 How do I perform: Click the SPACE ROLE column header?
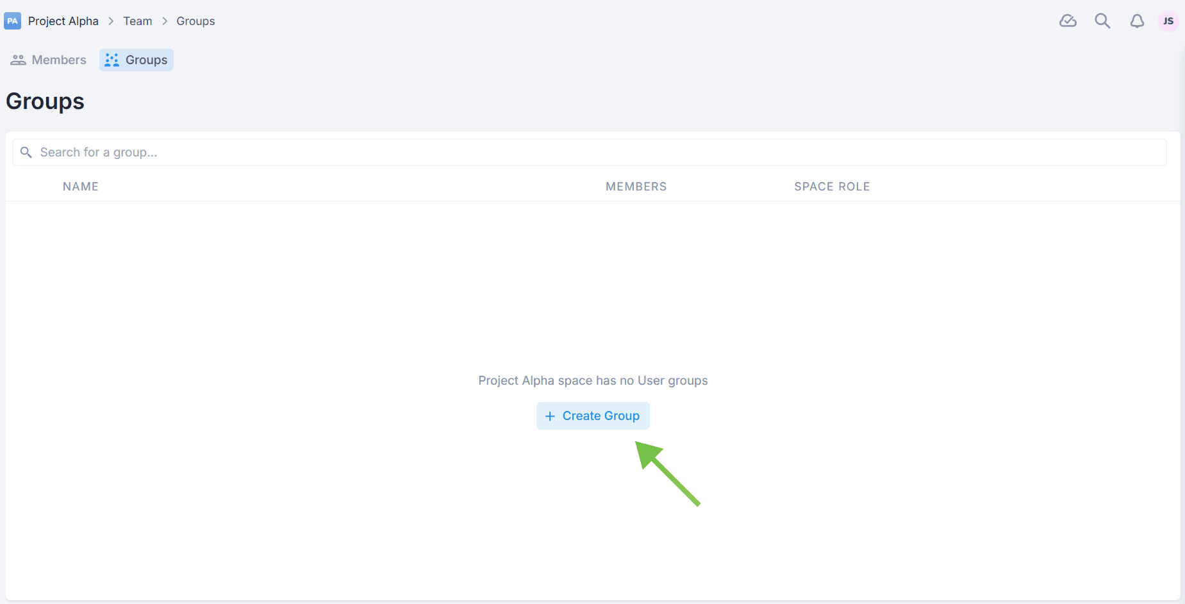point(832,187)
